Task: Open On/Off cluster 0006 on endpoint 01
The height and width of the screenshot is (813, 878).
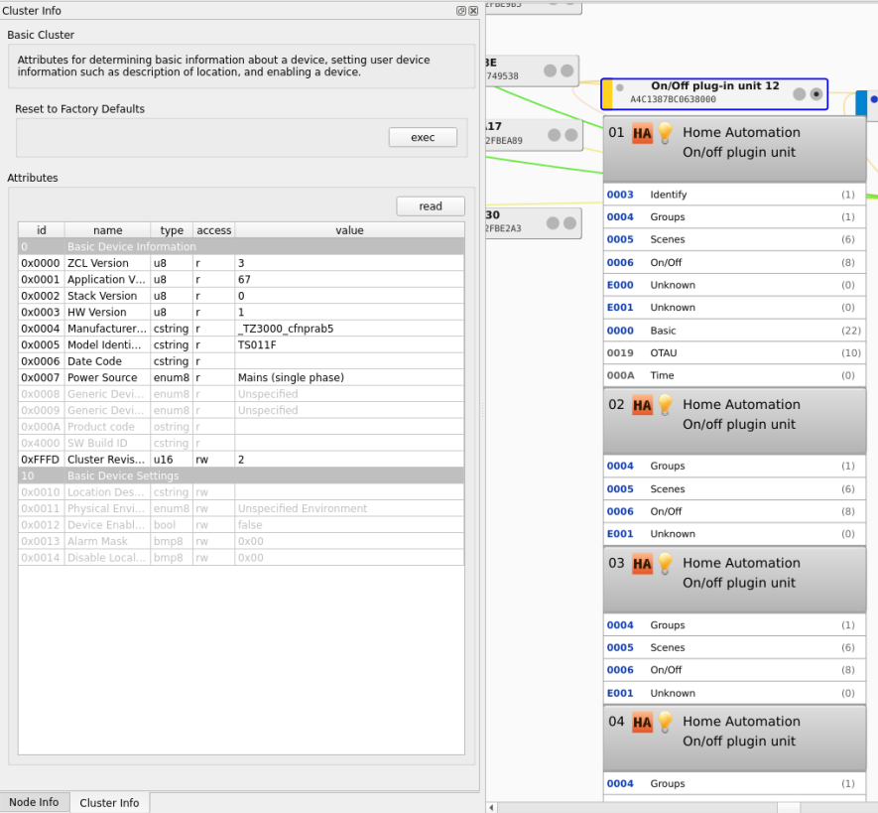Action: point(734,262)
